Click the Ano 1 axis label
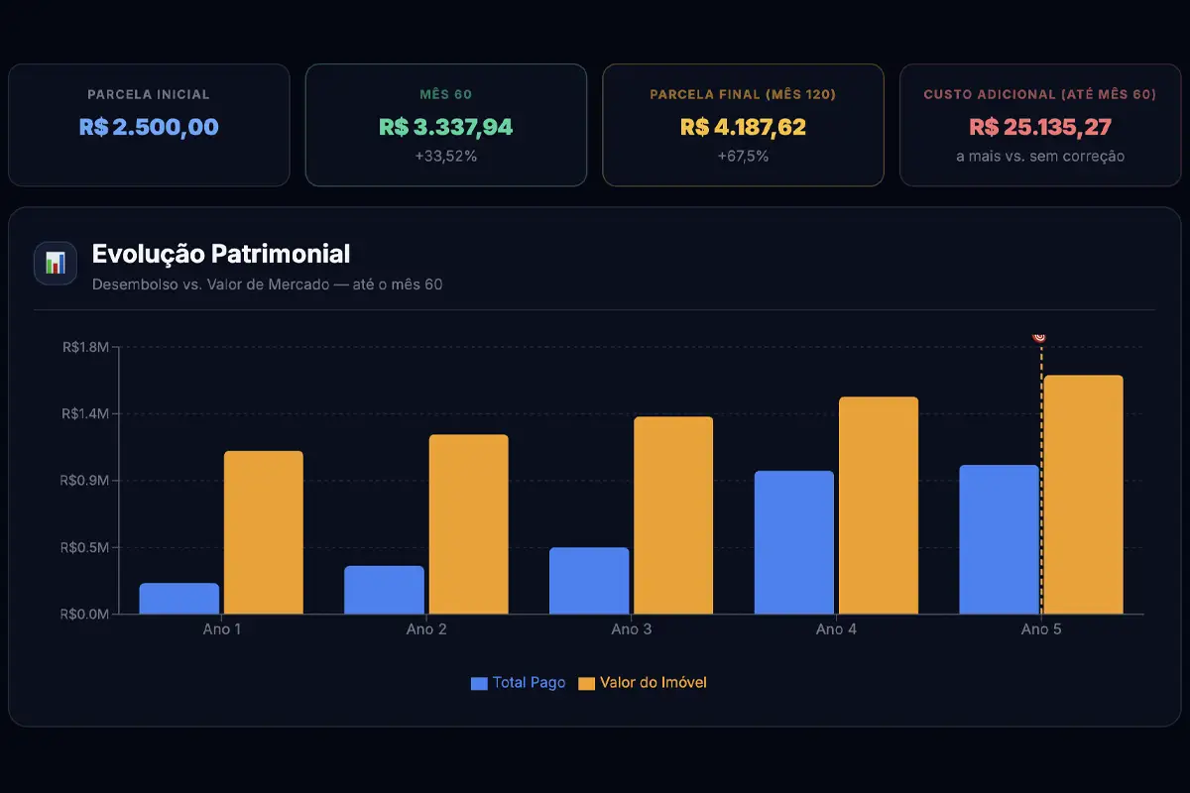 (222, 629)
